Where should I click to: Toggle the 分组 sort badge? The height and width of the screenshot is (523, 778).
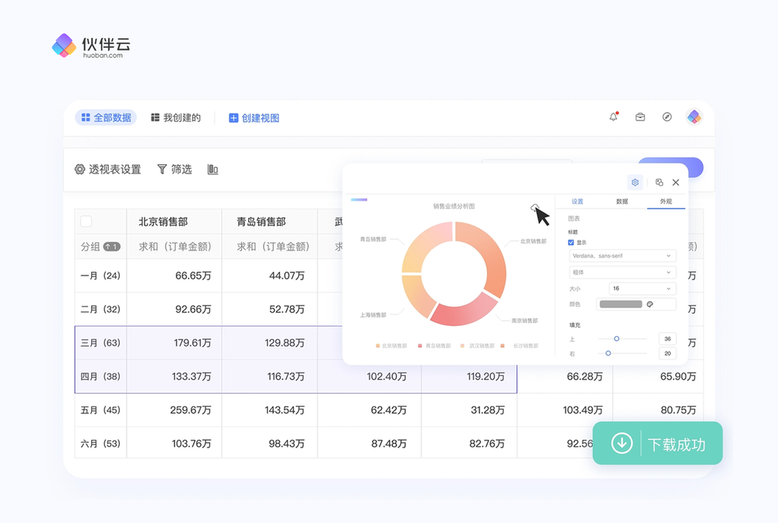(x=112, y=247)
